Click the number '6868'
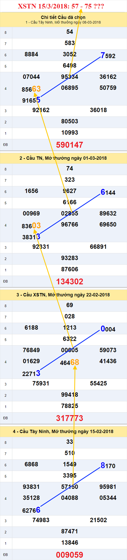The height and width of the screenshot is (560, 127). pyautogui.click(x=31, y=464)
